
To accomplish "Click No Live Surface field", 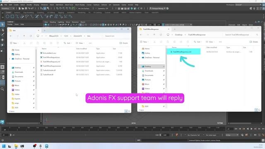I will (84, 8).
